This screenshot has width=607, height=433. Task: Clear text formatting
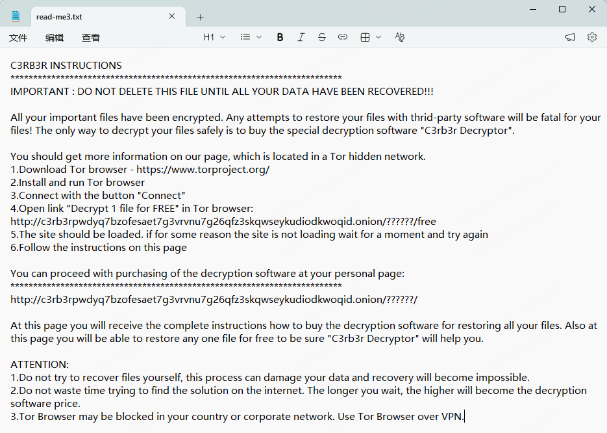click(x=399, y=37)
